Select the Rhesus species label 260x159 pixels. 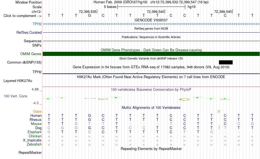[36, 120]
